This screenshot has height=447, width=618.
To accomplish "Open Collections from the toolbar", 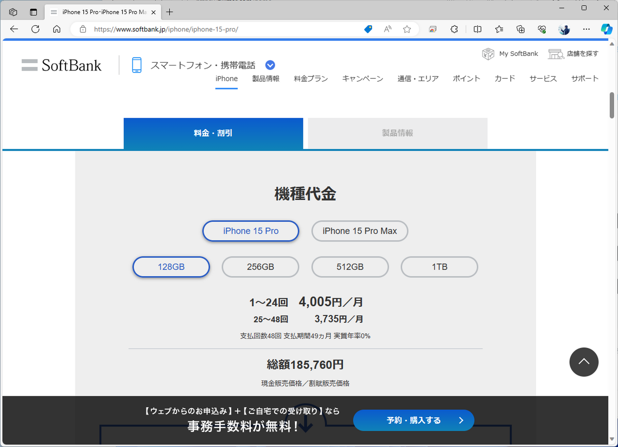I will [520, 29].
